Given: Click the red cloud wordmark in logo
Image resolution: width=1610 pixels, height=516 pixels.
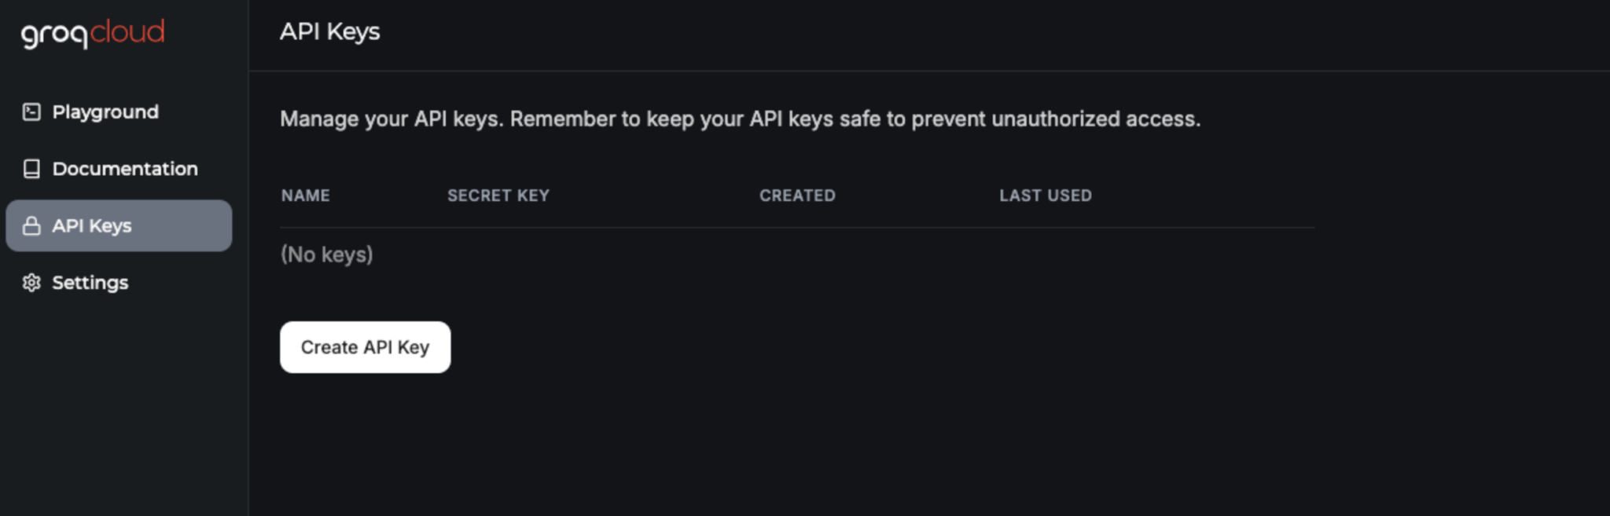Looking at the screenshot, I should [127, 32].
